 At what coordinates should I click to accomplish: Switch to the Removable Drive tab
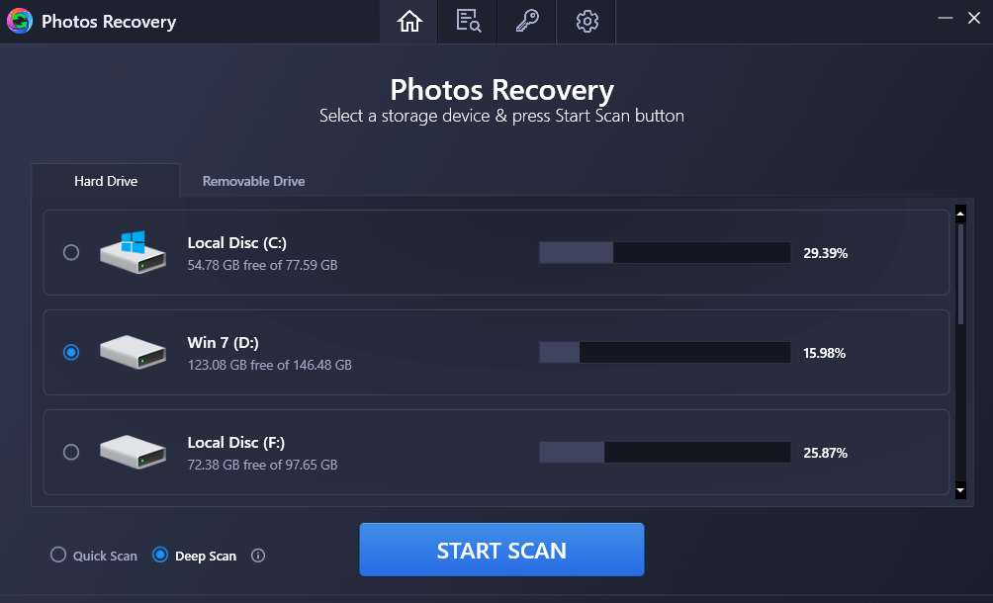coord(253,181)
